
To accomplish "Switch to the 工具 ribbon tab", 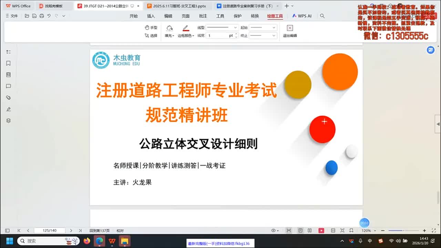I will 220,16.
